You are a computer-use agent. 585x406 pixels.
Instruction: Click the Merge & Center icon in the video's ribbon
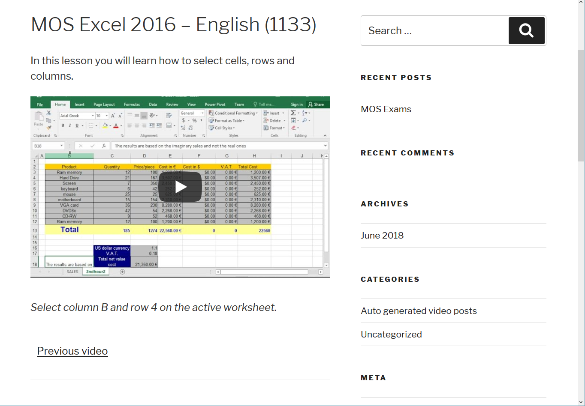point(169,125)
